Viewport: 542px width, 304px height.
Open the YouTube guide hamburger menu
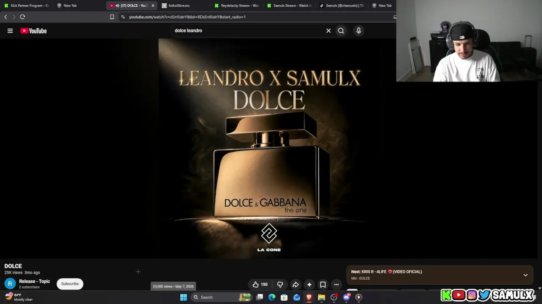pyautogui.click(x=10, y=31)
